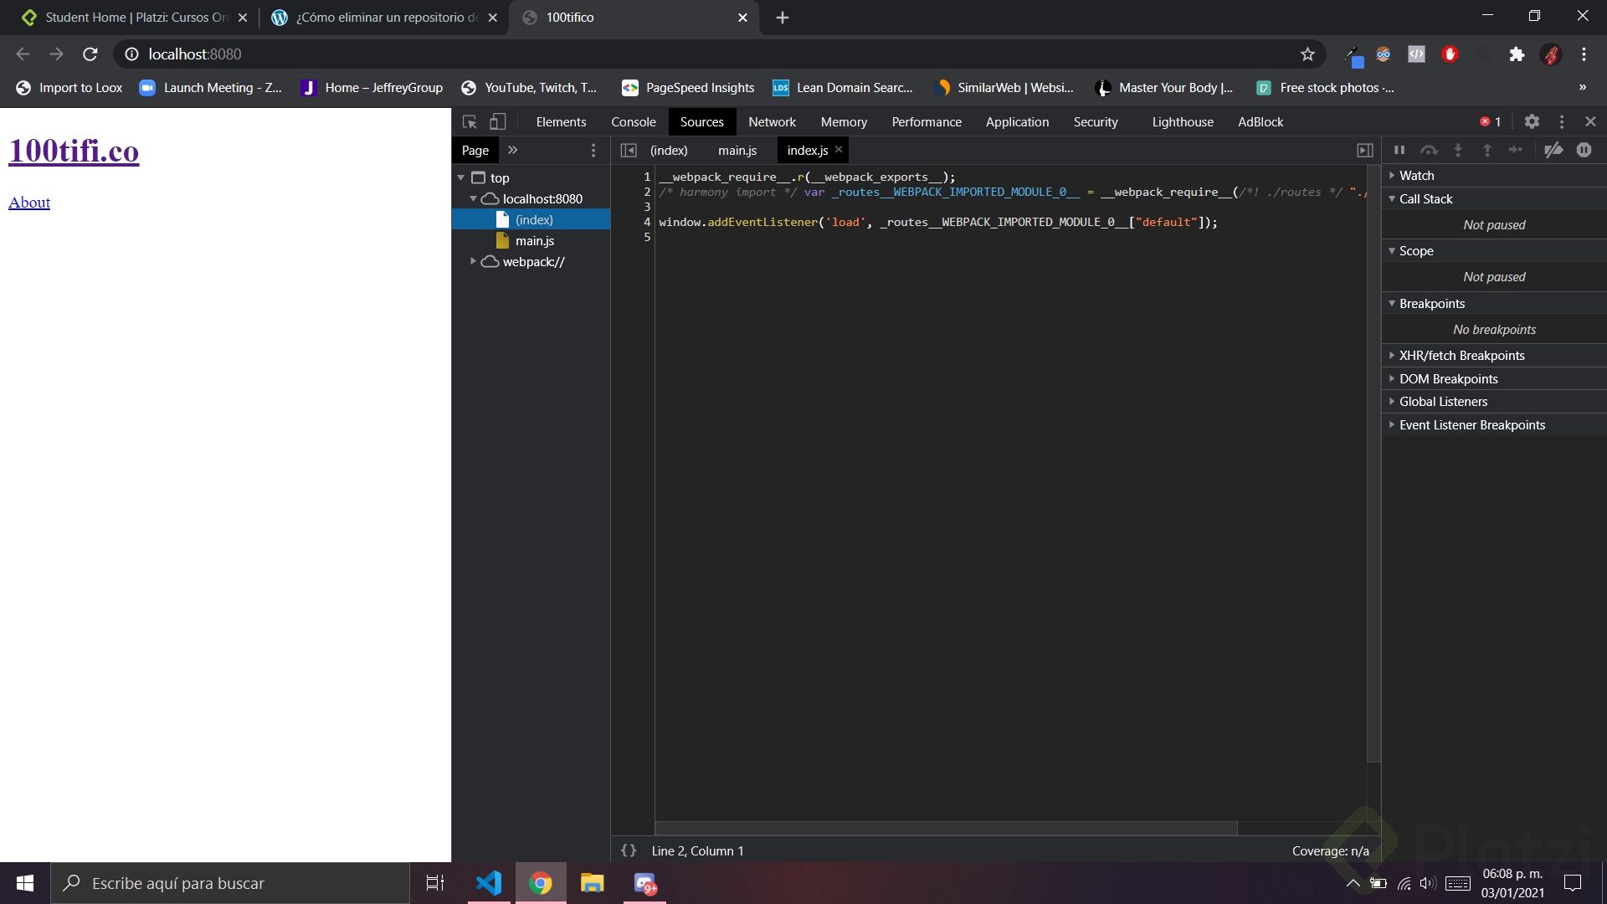Open Import to Loox bookmark
The image size is (1607, 904).
pos(69,88)
